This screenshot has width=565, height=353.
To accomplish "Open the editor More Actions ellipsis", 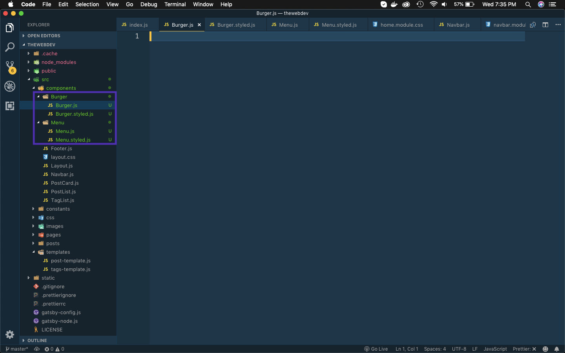I will tap(558, 25).
